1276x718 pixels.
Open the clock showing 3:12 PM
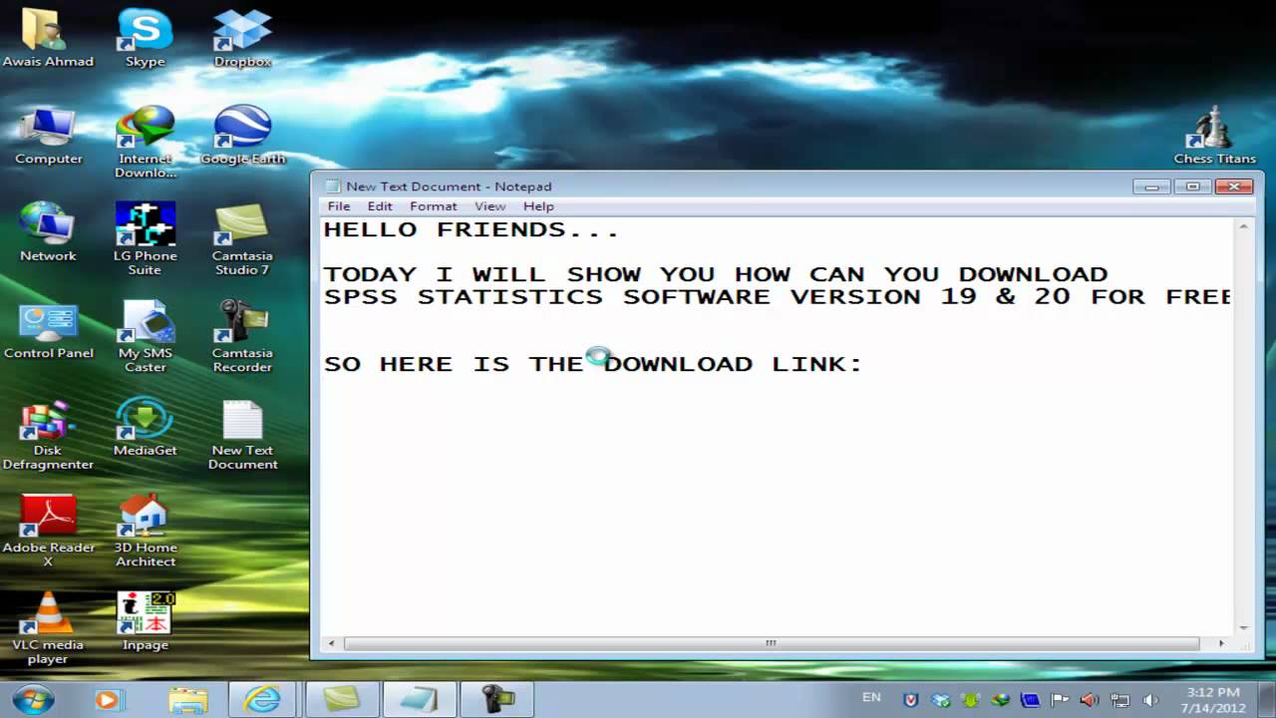point(1213,700)
